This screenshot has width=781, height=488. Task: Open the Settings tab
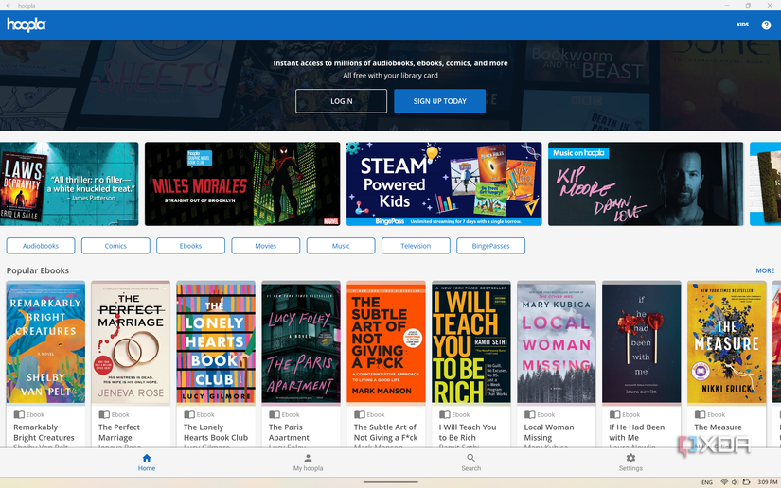tap(630, 462)
